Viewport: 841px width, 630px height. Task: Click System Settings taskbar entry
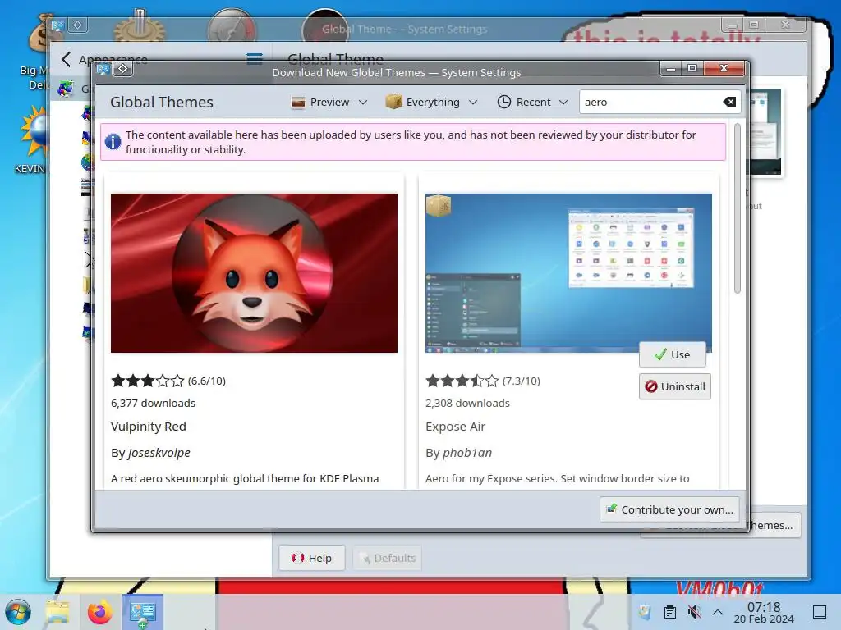coord(143,612)
